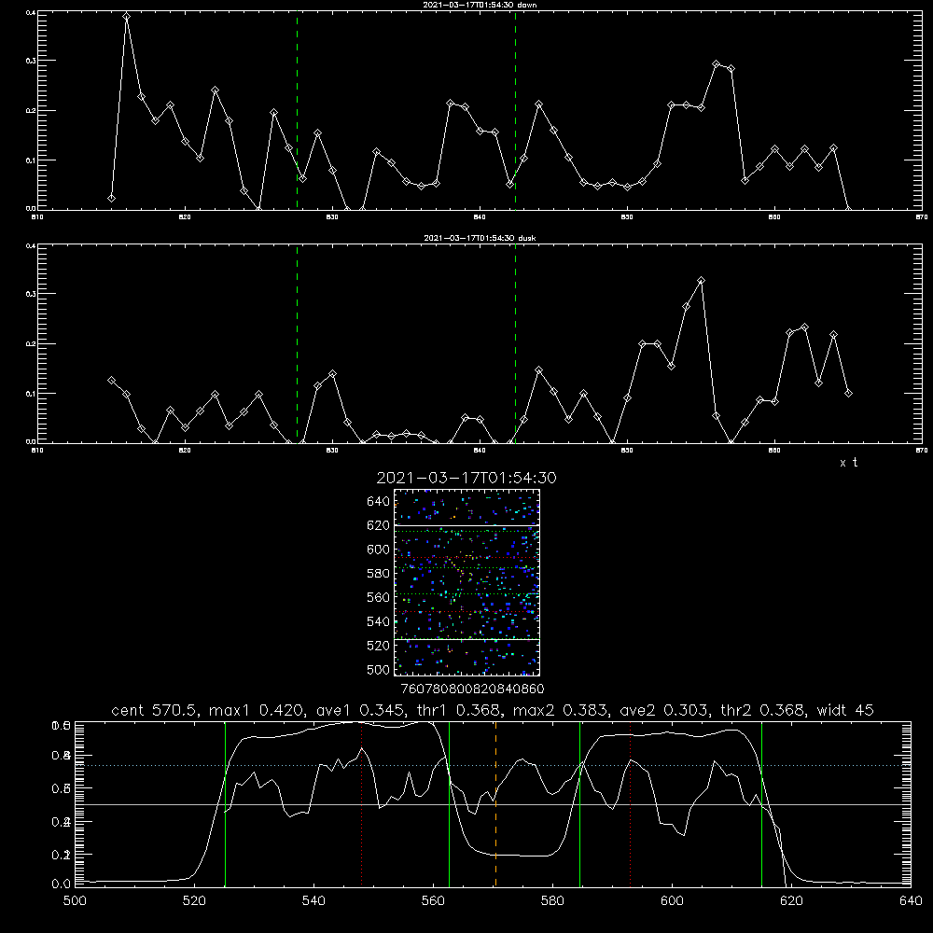
Task: Click bottom plot x-axis label 540
Action: point(313,901)
